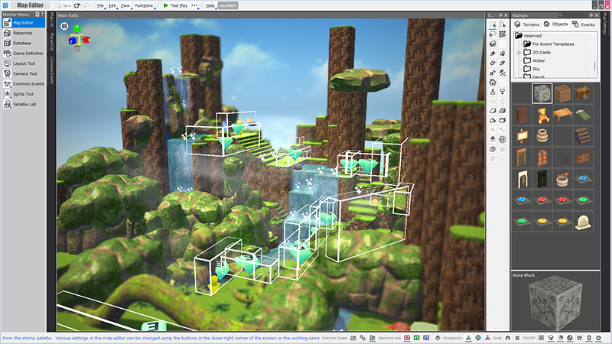Select the Sky folder
This screenshot has width=612, height=344.
pos(532,69)
